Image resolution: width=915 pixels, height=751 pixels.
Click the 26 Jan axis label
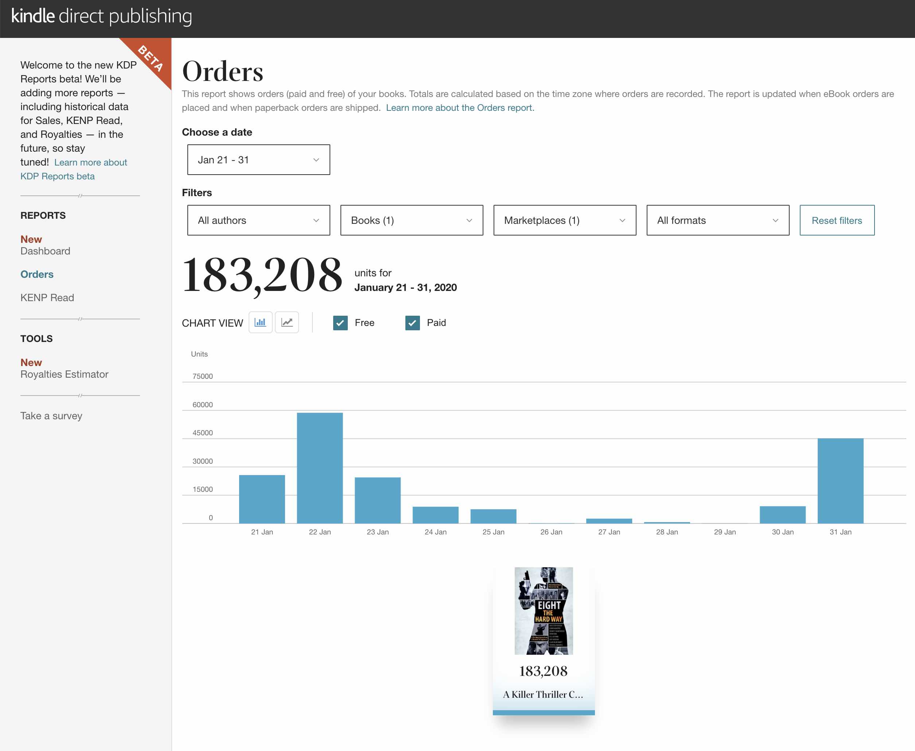[551, 532]
